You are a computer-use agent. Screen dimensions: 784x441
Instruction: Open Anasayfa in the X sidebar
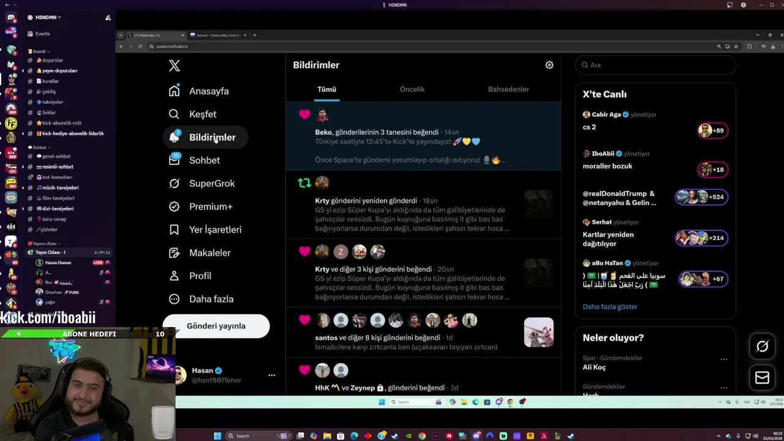click(200, 91)
